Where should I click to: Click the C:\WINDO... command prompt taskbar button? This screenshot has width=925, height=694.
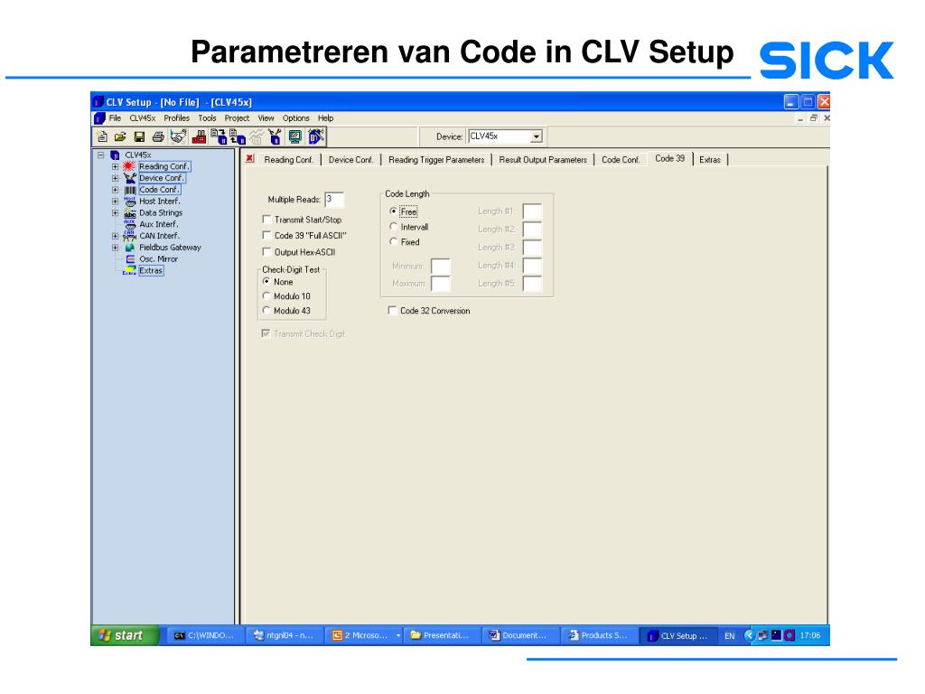pos(205,635)
